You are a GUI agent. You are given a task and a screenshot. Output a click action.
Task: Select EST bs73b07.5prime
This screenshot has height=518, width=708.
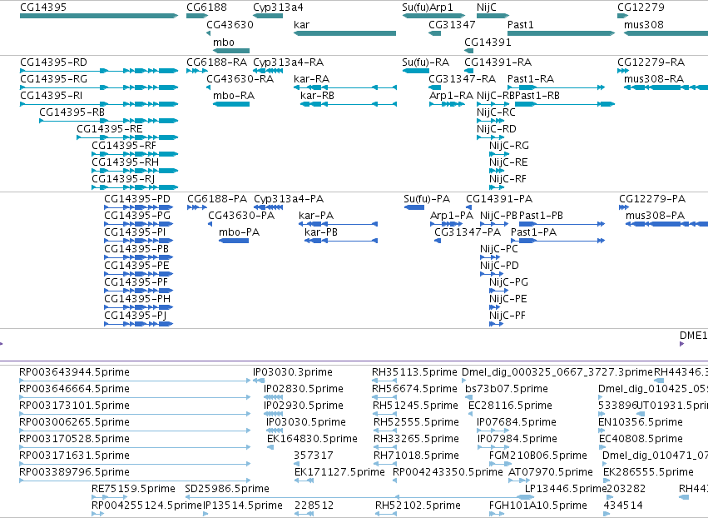tap(507, 389)
